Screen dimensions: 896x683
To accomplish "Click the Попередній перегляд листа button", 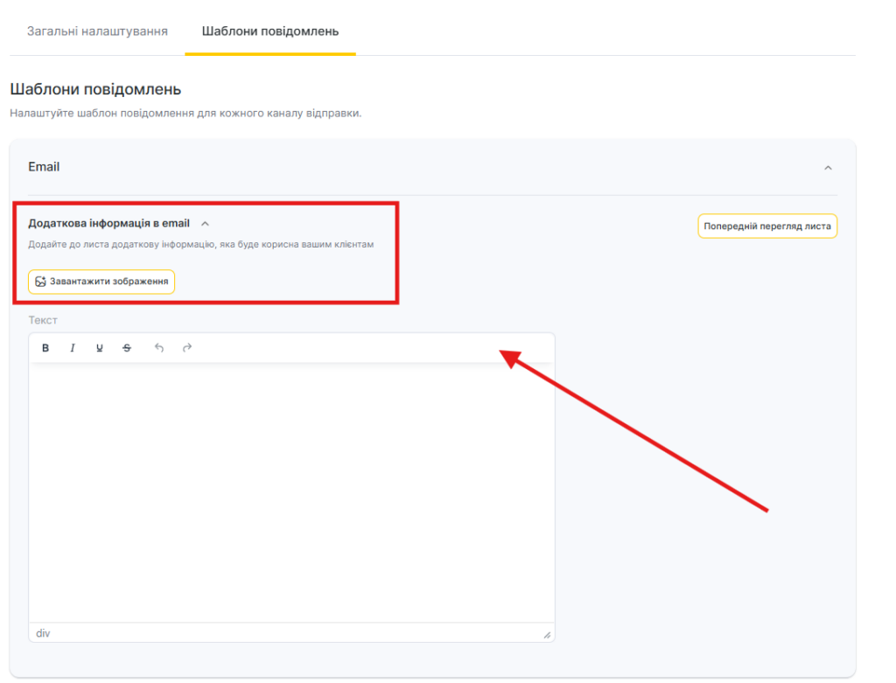I will click(767, 227).
